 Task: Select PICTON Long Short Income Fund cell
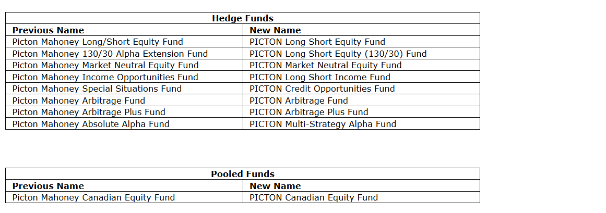(320, 77)
